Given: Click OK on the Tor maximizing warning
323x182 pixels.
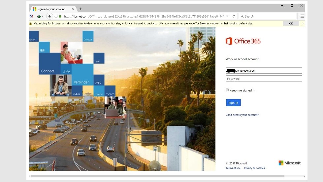Looking at the screenshot, I should point(291,23).
